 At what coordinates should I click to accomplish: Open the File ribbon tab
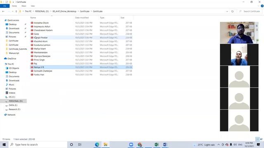click(x=5, y=6)
